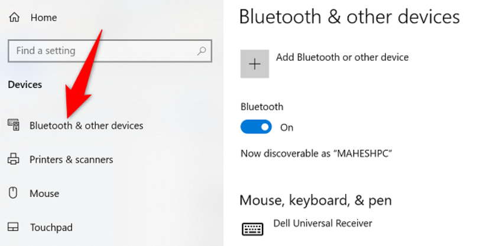The height and width of the screenshot is (246, 477).
Task: Click the Now discoverable as MAHESHPC text
Action: [316, 153]
